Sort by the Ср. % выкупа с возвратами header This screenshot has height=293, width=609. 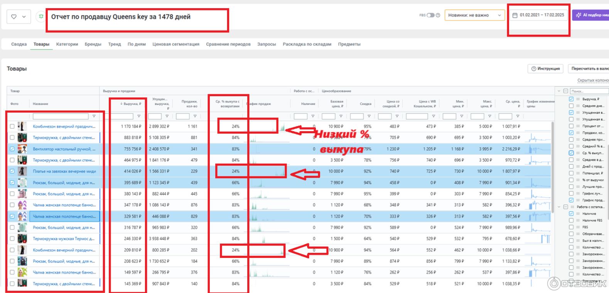228,104
